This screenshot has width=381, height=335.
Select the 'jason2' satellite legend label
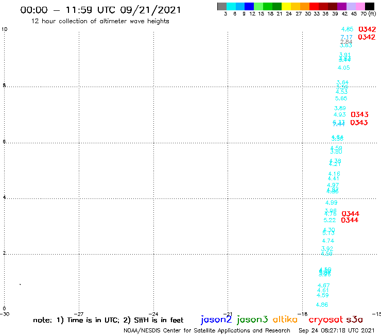(216, 320)
